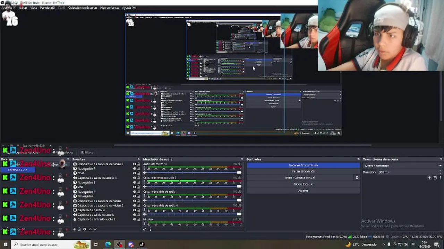This screenshot has width=444, height=249.
Task: Click the Windows search box
Action: pyautogui.click(x=51, y=245)
